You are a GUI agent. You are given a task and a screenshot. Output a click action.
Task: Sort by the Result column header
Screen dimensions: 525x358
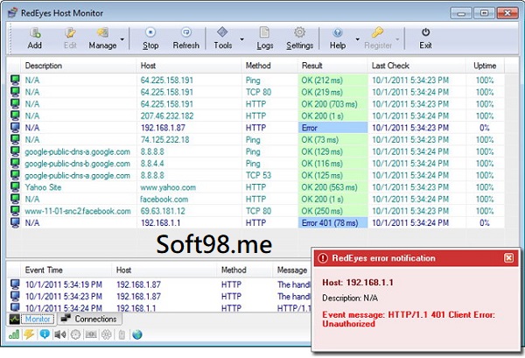point(332,66)
